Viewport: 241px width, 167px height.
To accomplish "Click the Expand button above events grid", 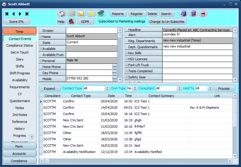I will pos(50,88).
